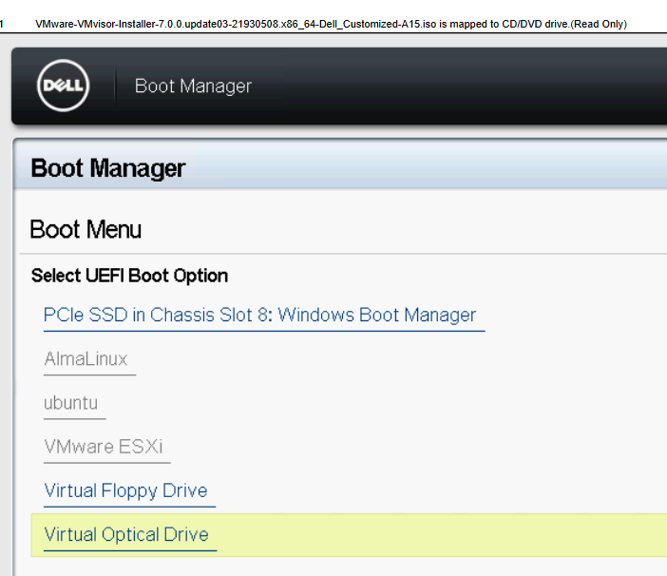Click the Boot Menu section heading
The height and width of the screenshot is (576, 667).
tap(86, 230)
